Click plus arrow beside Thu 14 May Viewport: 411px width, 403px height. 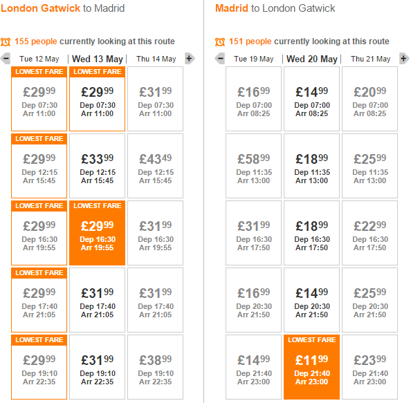coord(190,58)
